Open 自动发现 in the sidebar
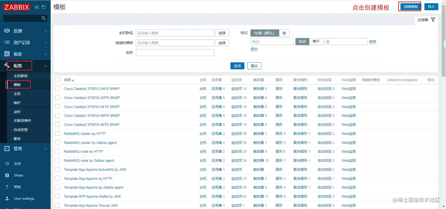The height and width of the screenshot is (209, 446). coord(21,130)
